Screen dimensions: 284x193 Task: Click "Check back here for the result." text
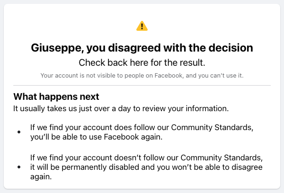142,62
